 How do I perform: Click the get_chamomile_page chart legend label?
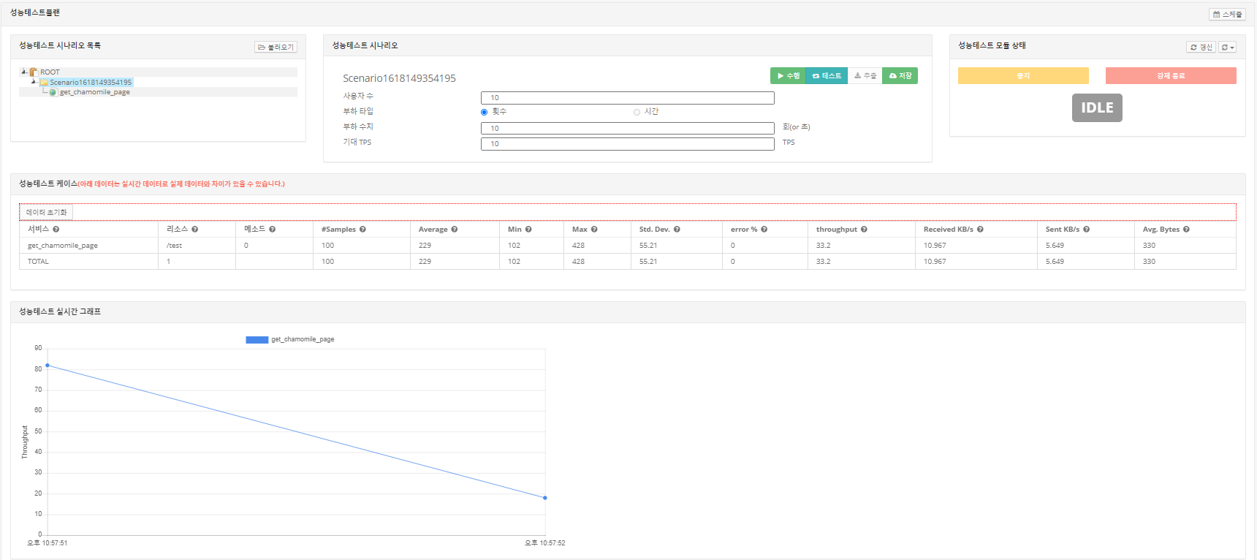[x=303, y=339]
